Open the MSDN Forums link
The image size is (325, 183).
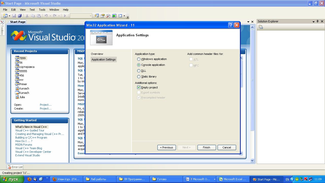coord(24,145)
